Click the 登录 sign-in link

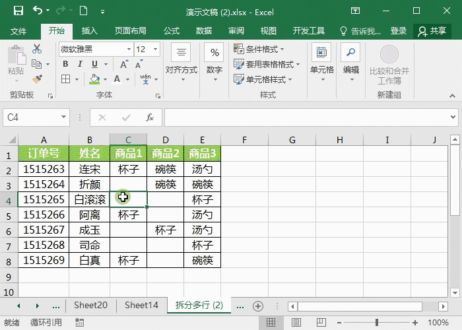coord(399,31)
